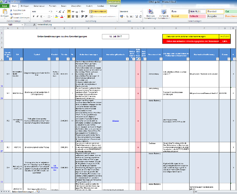
Task: Toggle the Zeilenumbruch wrap text button
Action: click(x=98, y=11)
